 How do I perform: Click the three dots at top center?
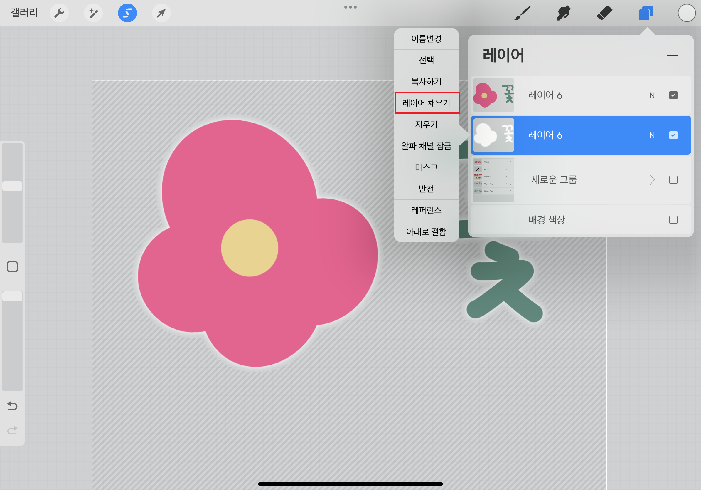click(x=350, y=7)
